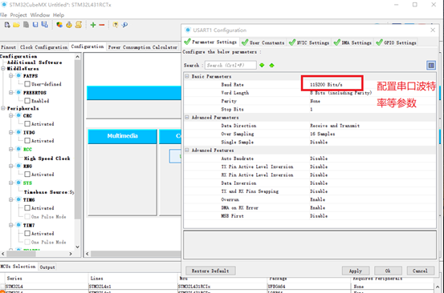
Task: Click the IWDG peripheral chip icon
Action: [18, 132]
